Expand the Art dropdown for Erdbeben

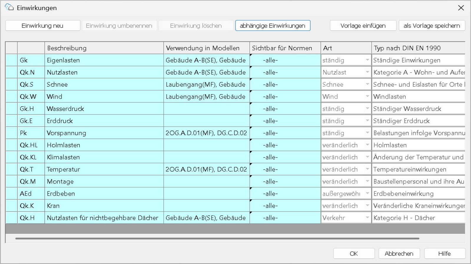pos(367,194)
